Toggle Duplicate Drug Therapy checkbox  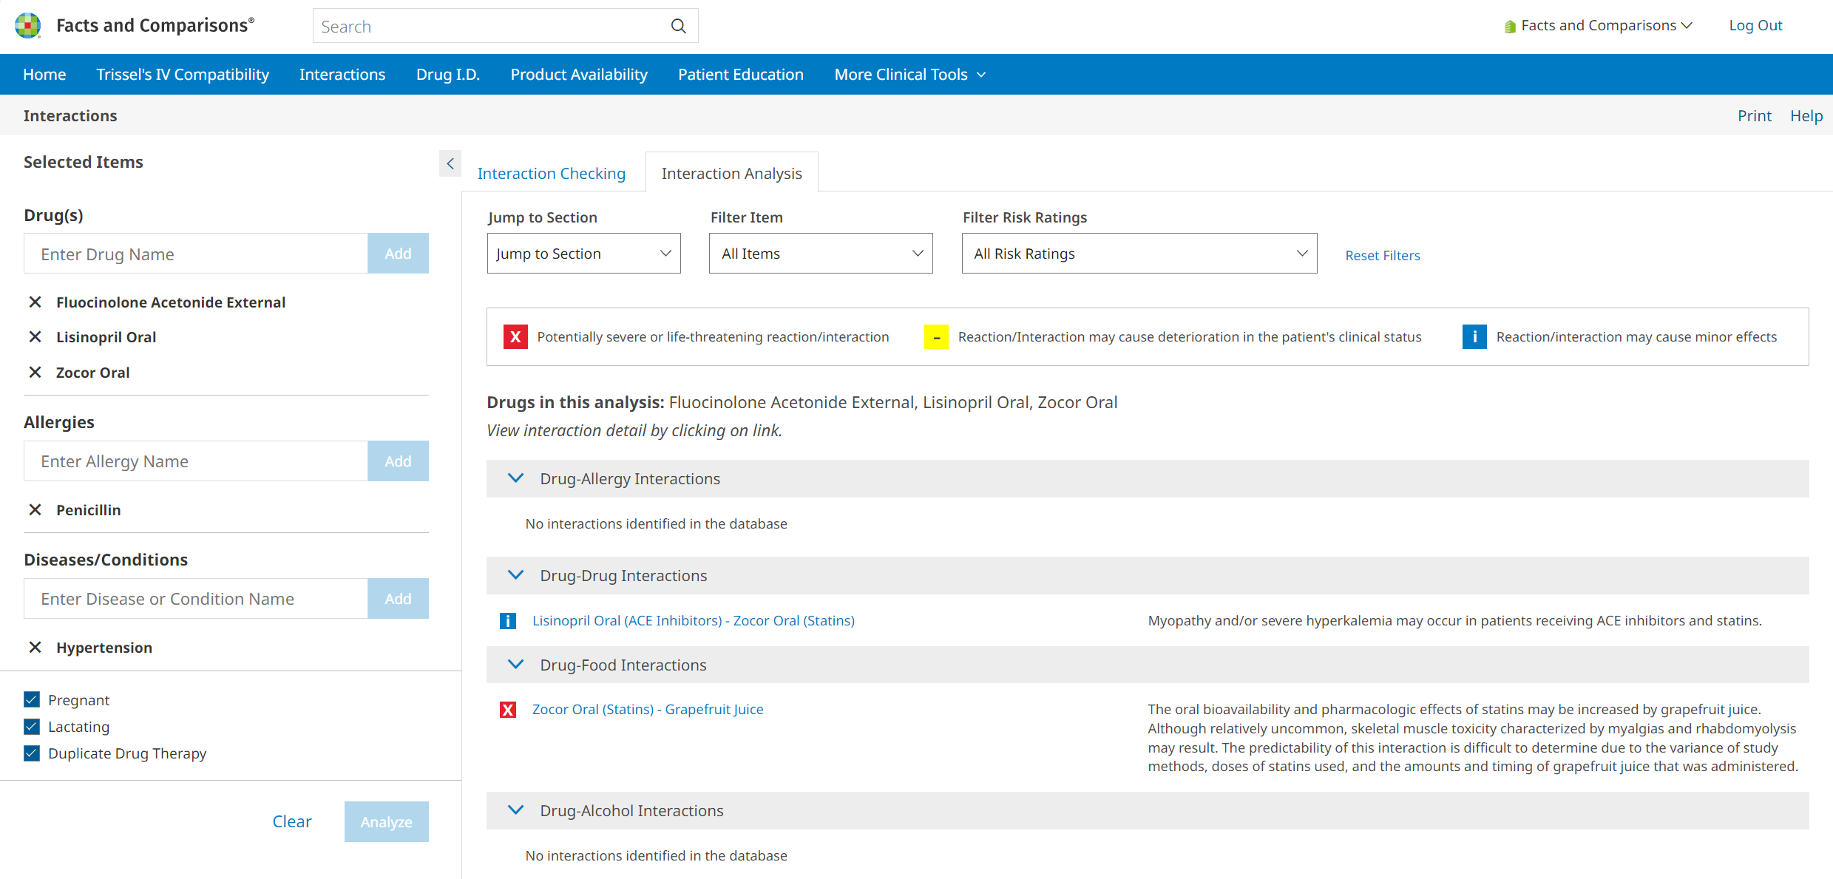[x=32, y=753]
